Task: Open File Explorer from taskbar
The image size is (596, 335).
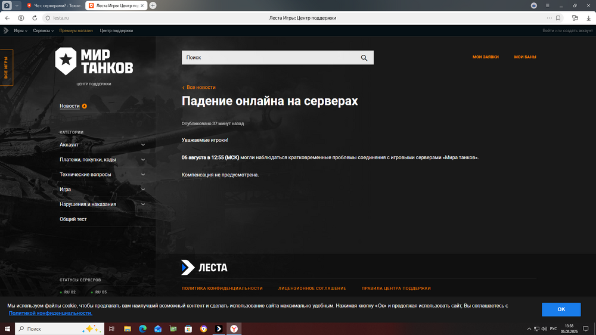Action: coord(128,328)
